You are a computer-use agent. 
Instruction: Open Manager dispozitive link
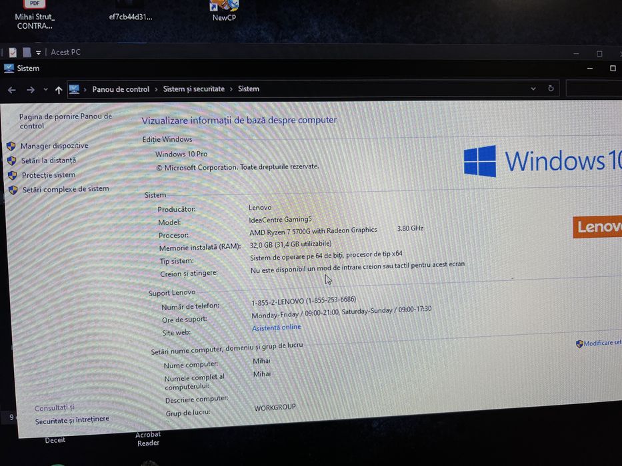[55, 146]
